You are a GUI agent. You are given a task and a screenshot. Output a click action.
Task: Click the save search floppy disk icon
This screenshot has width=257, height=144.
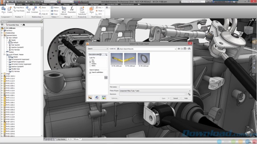click(x=106, y=77)
